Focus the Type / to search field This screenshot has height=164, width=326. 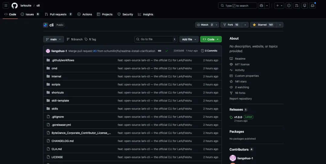(x=238, y=6)
